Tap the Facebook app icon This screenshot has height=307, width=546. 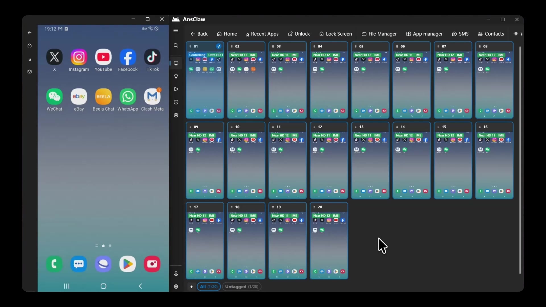coord(128,57)
